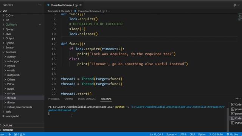Create new terminal with plus icon

tap(237, 99)
